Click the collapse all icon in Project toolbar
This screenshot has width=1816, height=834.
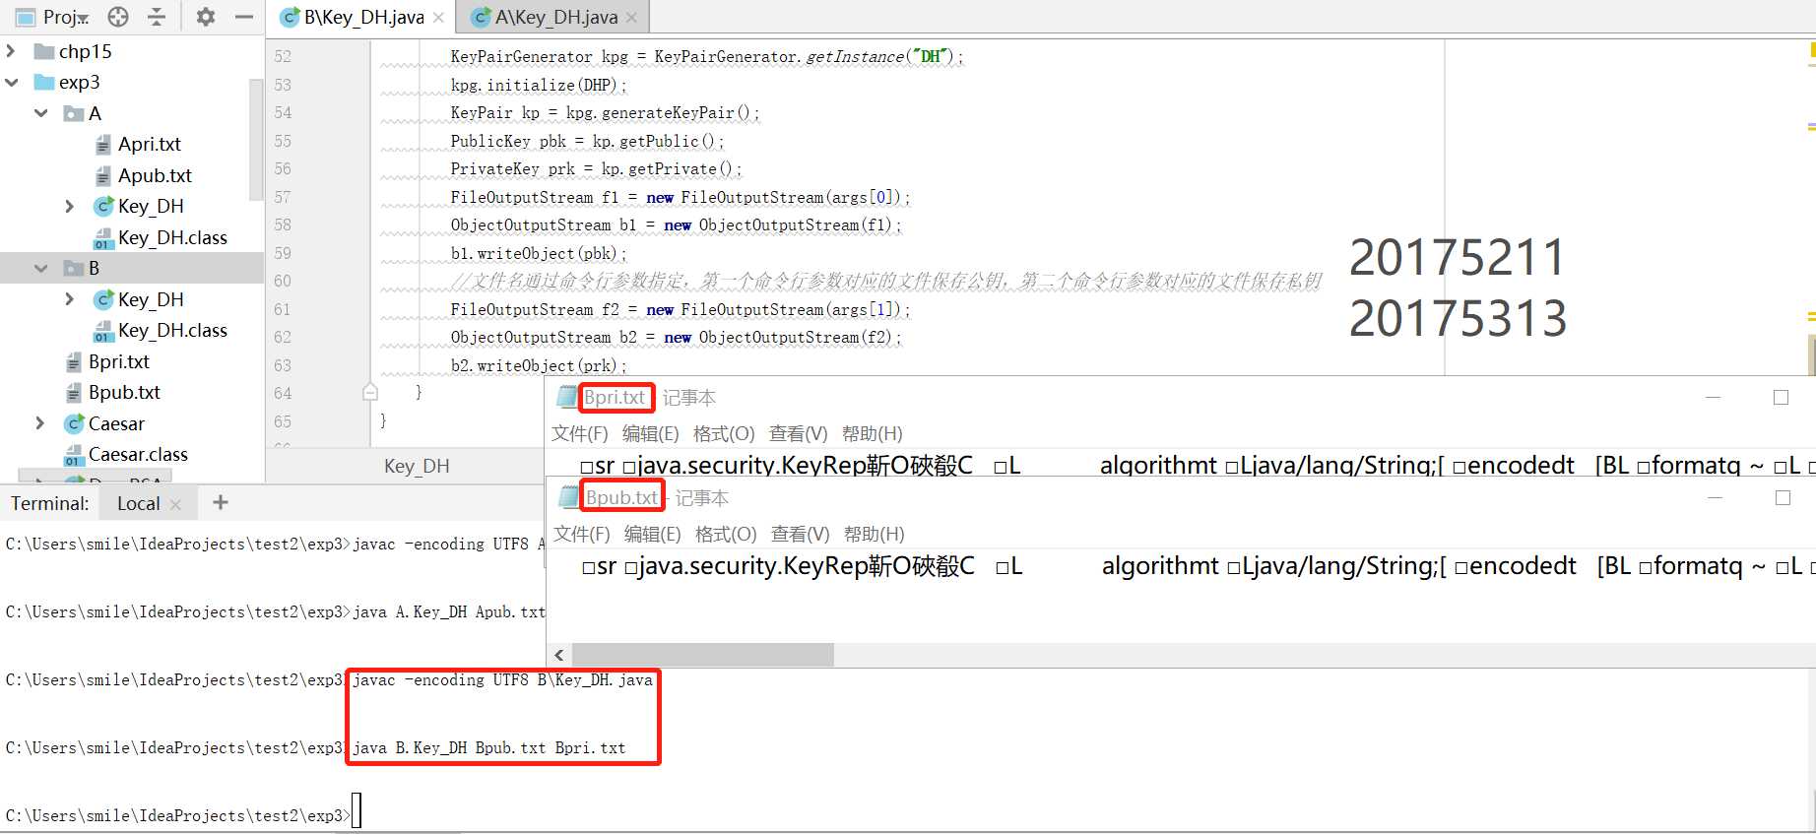(x=157, y=17)
